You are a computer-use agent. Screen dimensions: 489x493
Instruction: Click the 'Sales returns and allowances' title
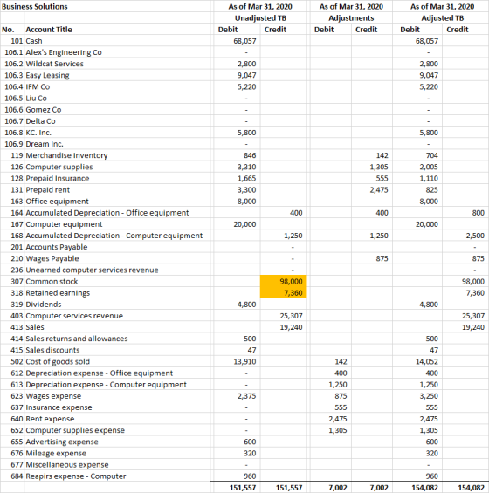point(77,339)
